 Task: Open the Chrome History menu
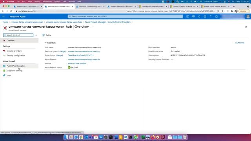coord(37,2)
